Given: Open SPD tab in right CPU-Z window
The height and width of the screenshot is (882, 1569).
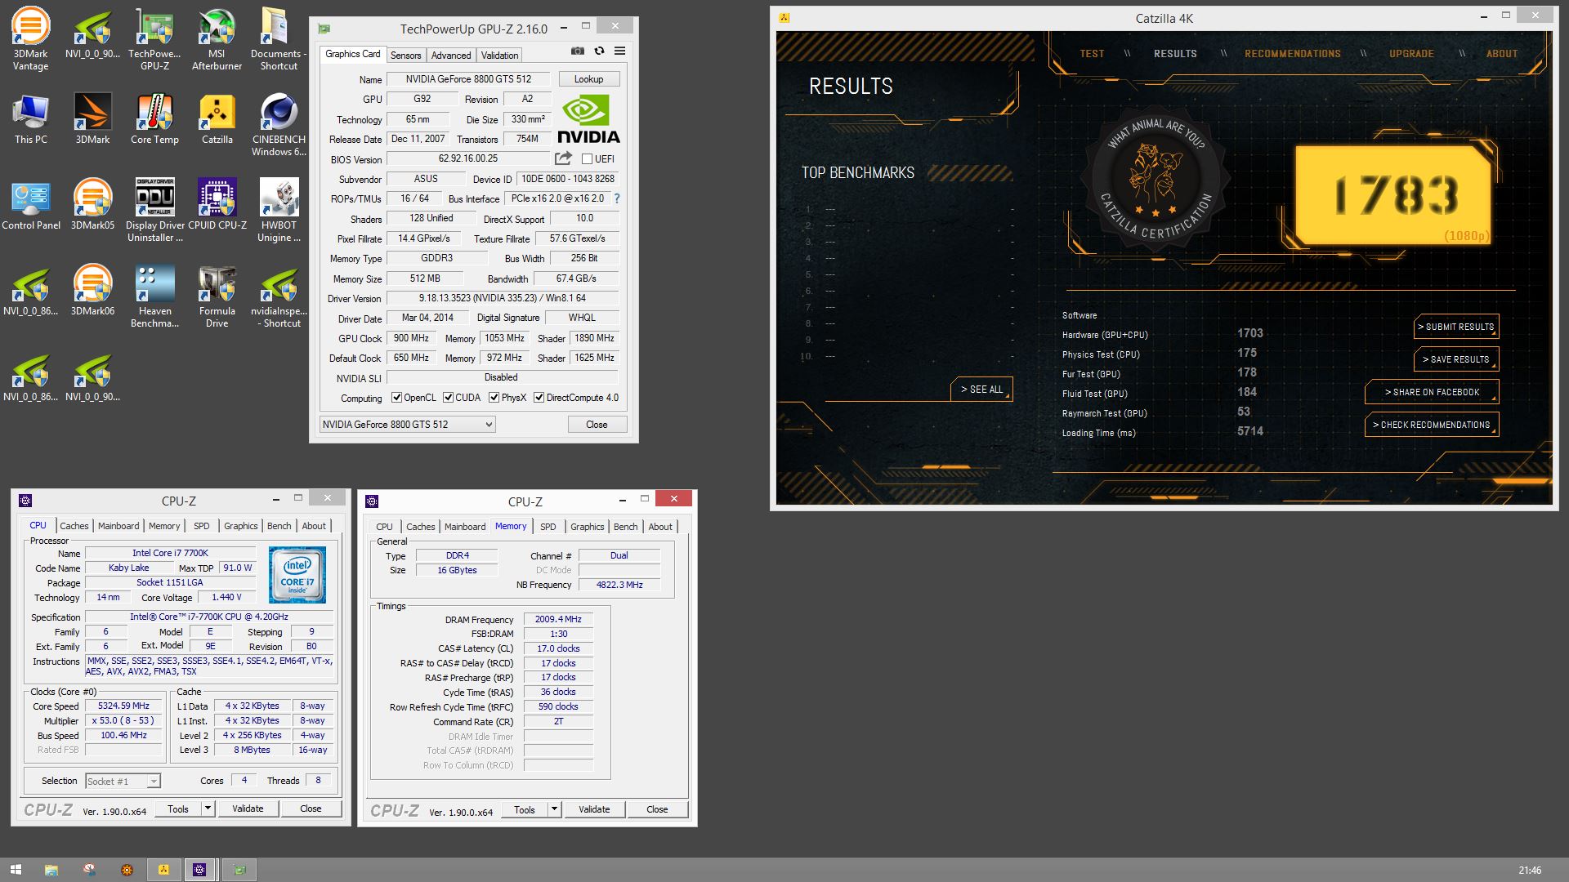Looking at the screenshot, I should pyautogui.click(x=548, y=527).
